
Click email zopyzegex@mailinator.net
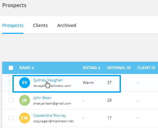(53, 121)
